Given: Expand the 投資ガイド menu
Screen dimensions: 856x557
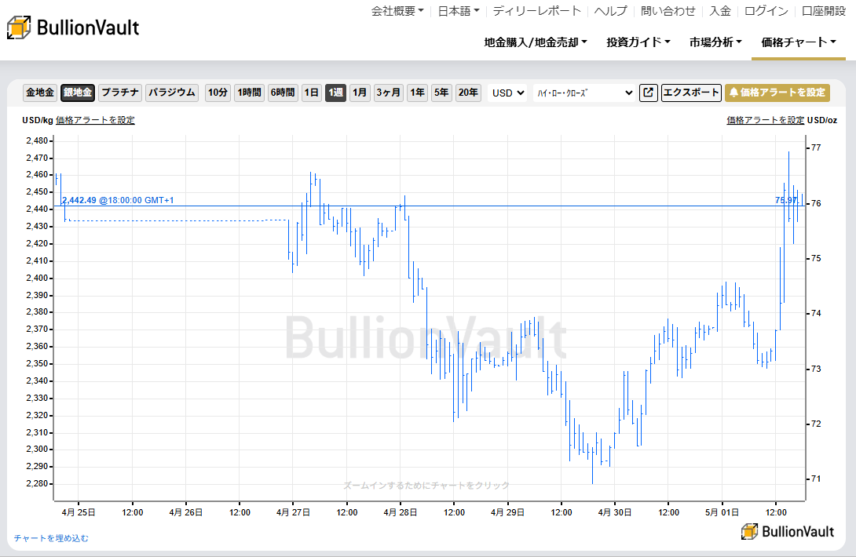Looking at the screenshot, I should click(x=638, y=42).
